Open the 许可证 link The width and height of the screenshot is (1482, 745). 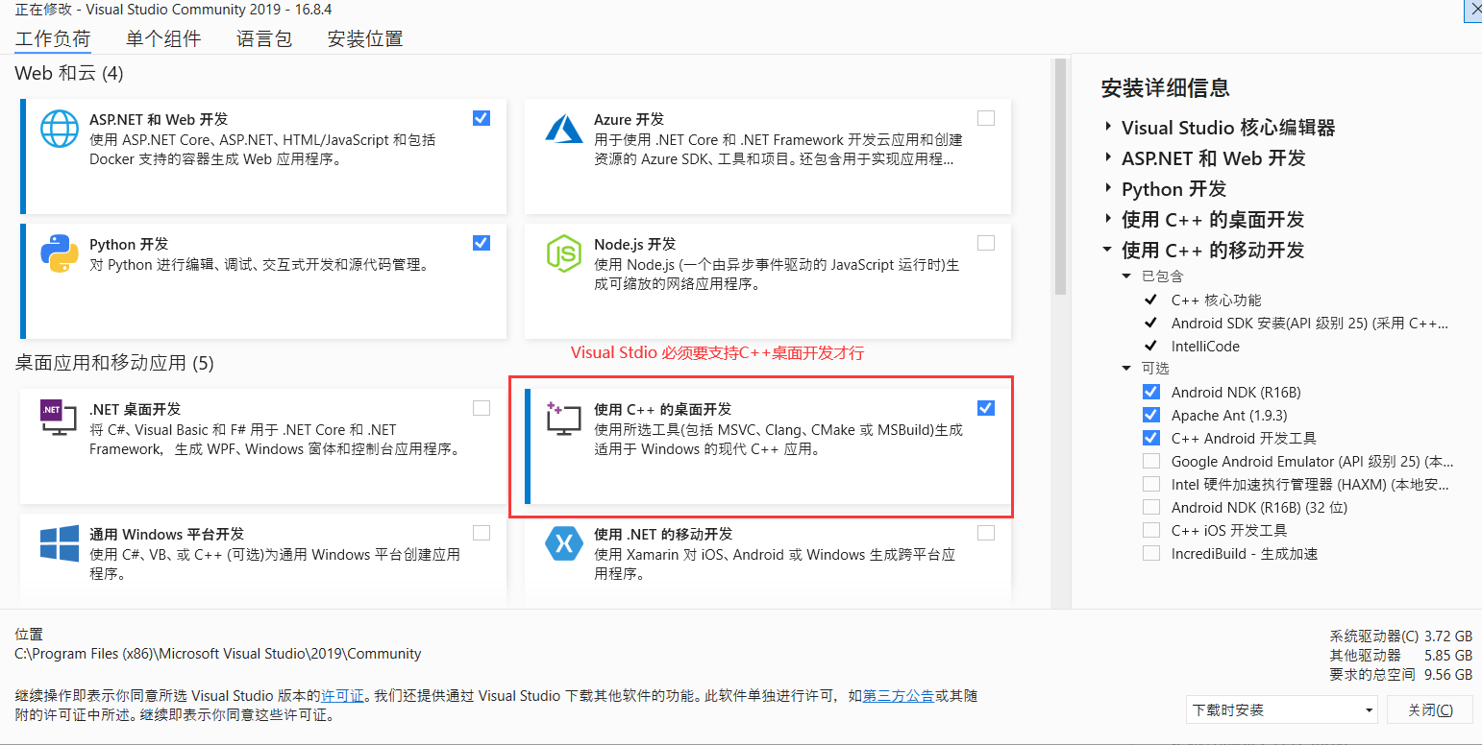(342, 696)
